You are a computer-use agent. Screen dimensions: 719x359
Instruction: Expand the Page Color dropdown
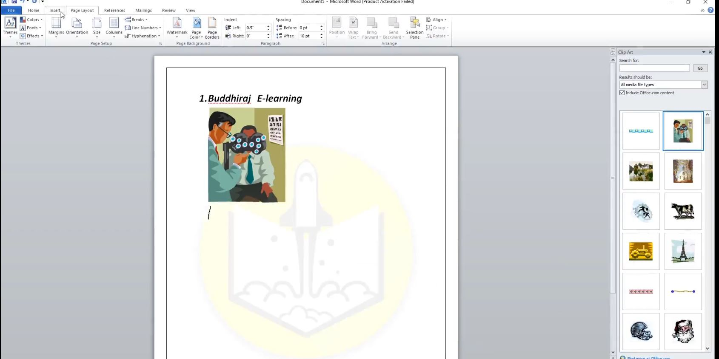pos(196,28)
